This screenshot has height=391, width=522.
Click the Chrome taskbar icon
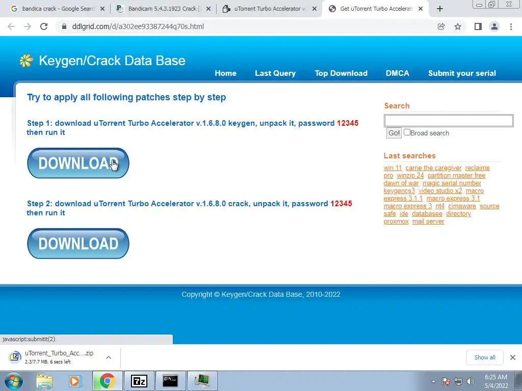[107, 381]
